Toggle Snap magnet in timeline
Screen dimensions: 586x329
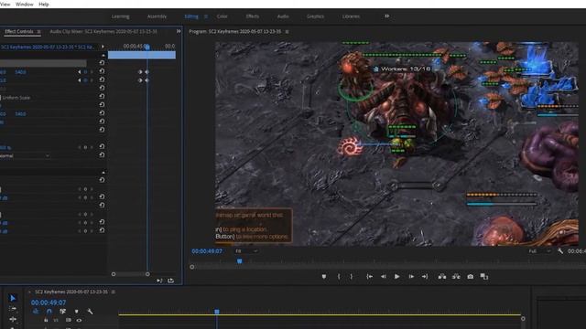click(49, 311)
